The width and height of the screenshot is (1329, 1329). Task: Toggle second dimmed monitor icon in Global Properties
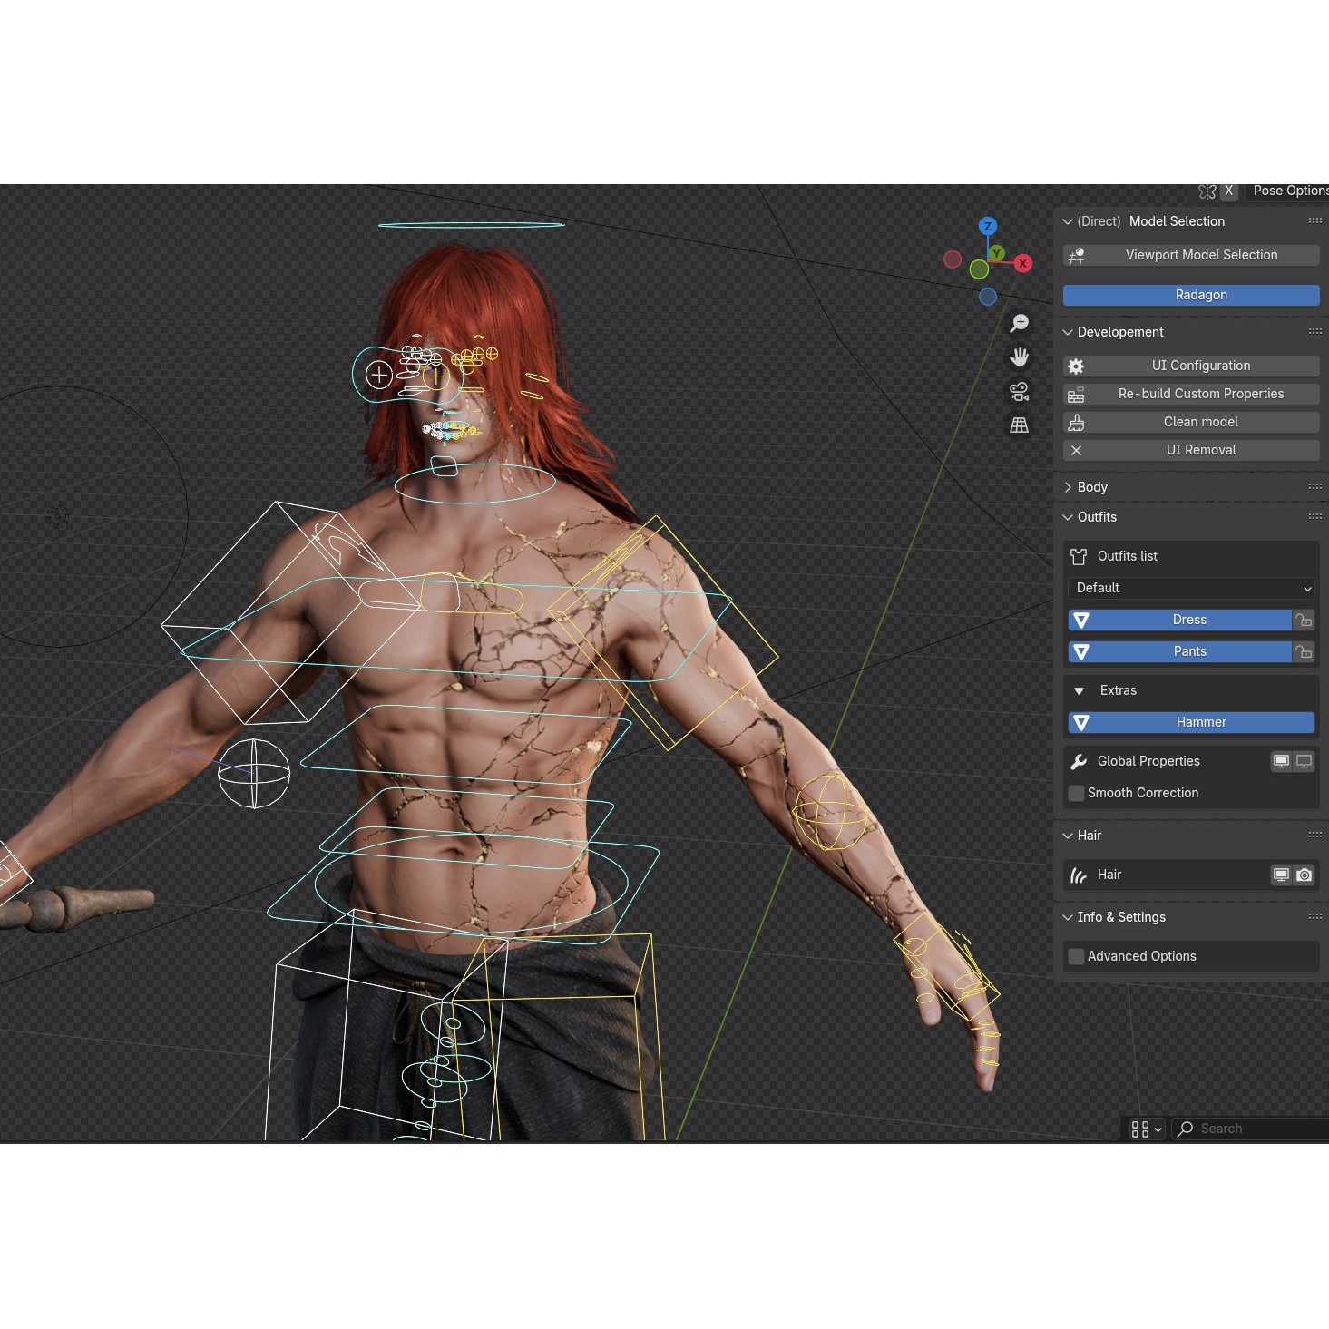1304,761
